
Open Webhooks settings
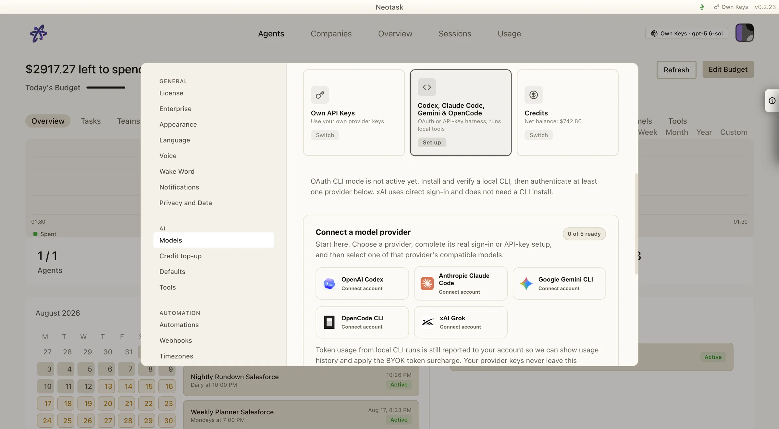pyautogui.click(x=214, y=340)
